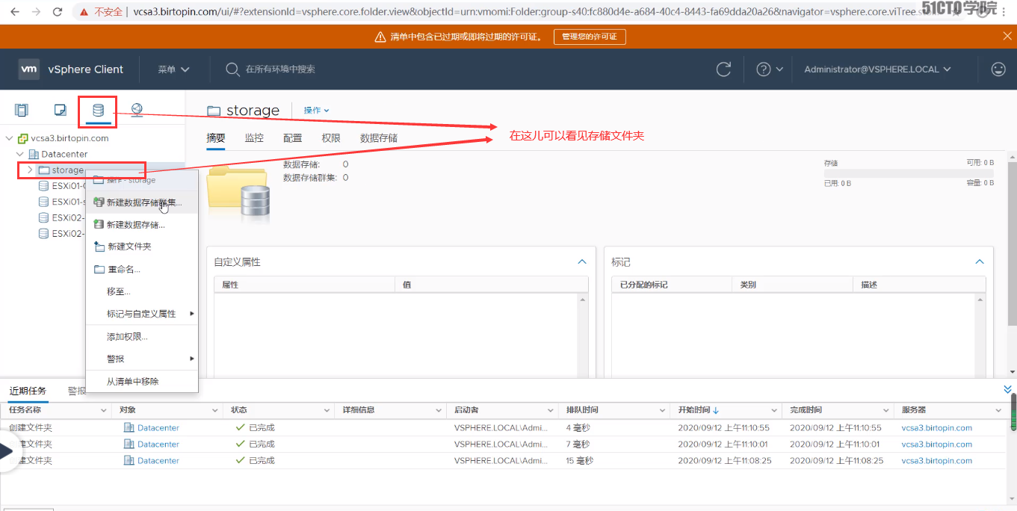This screenshot has height=511, width=1017.
Task: Switch to the 权限 tab
Action: tap(331, 138)
